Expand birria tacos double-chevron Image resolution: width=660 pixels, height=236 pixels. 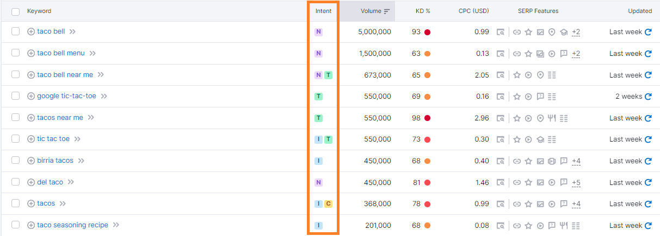[x=81, y=161]
